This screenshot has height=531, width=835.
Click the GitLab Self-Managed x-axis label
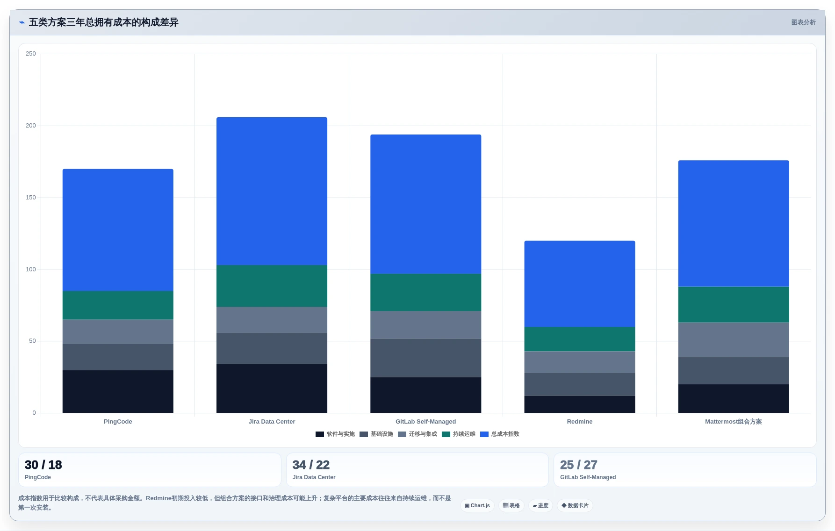[x=425, y=422]
